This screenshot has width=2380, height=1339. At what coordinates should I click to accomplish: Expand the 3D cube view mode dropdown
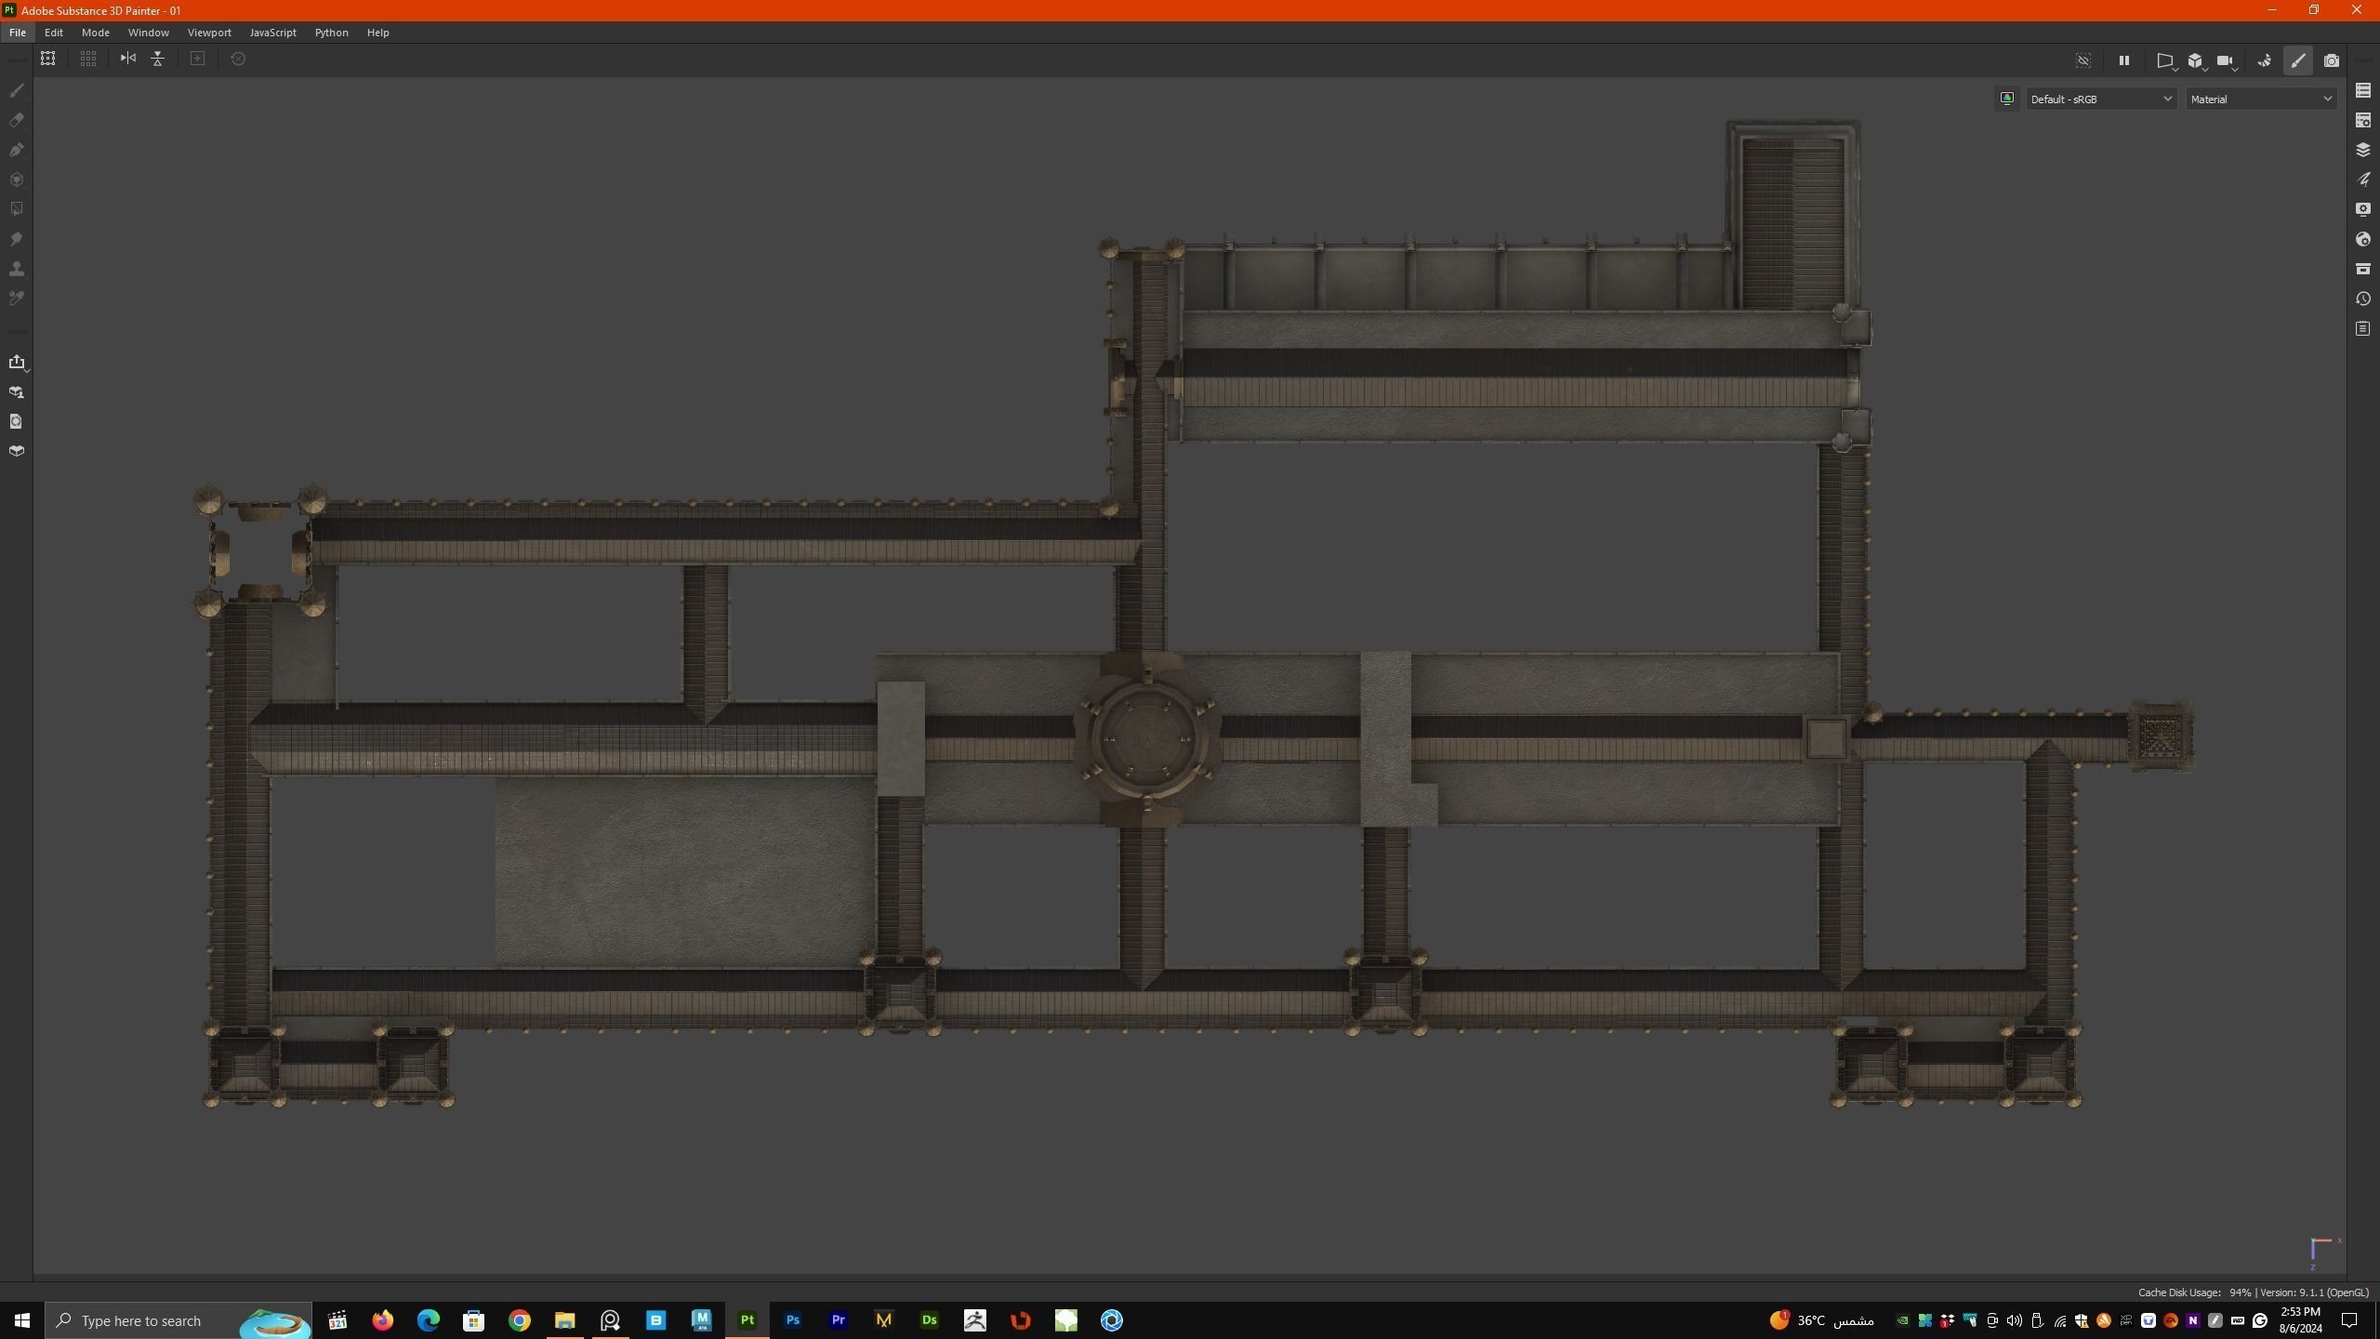coord(2196,60)
